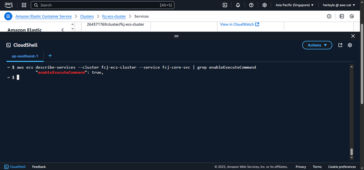Click the terminal scroll-up arrow
This screenshot has height=170, width=364.
coord(351,67)
